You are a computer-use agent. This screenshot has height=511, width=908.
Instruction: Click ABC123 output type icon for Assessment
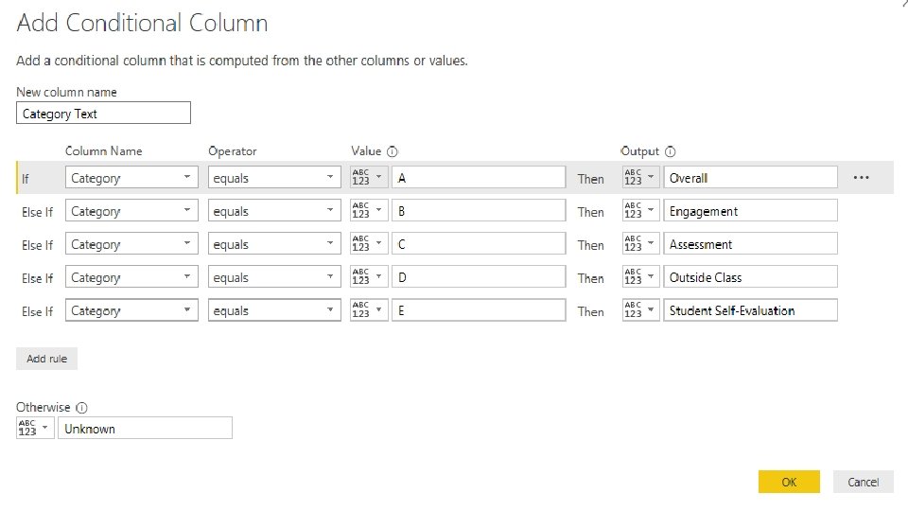640,244
